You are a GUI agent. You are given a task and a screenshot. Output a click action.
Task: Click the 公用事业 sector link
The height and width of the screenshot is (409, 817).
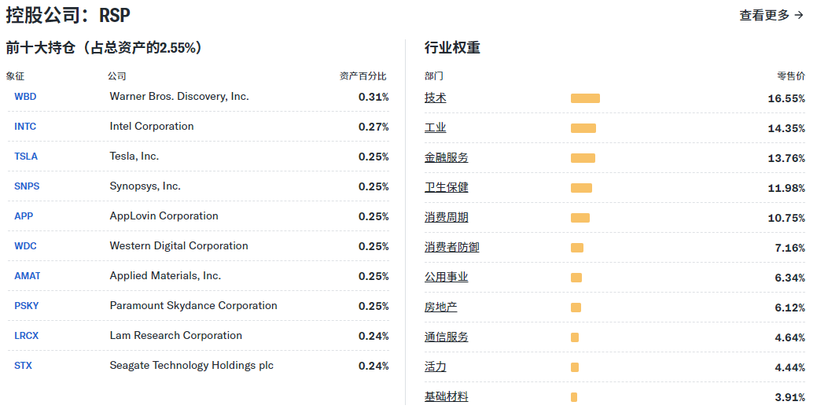(x=446, y=277)
